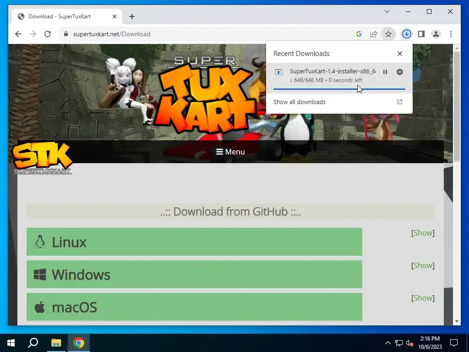This screenshot has height=352, width=469.
Task: Click Show link next to macOS
Action: [x=423, y=298]
